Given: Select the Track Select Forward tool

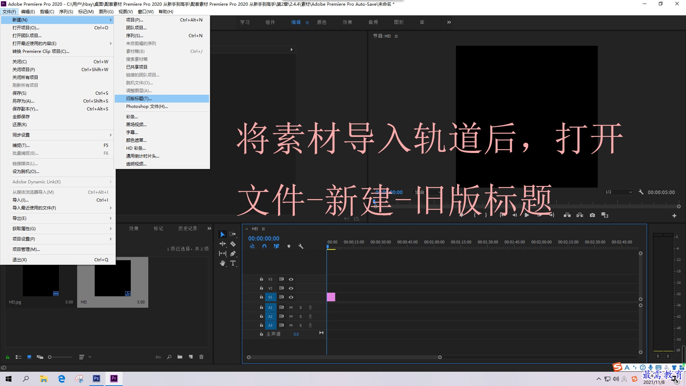Looking at the screenshot, I should (x=233, y=234).
